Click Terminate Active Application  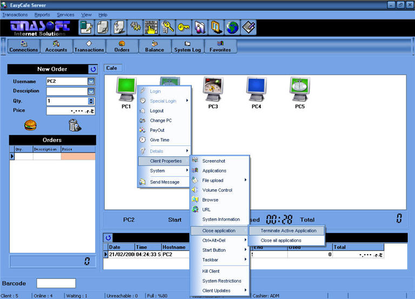pyautogui.click(x=287, y=231)
